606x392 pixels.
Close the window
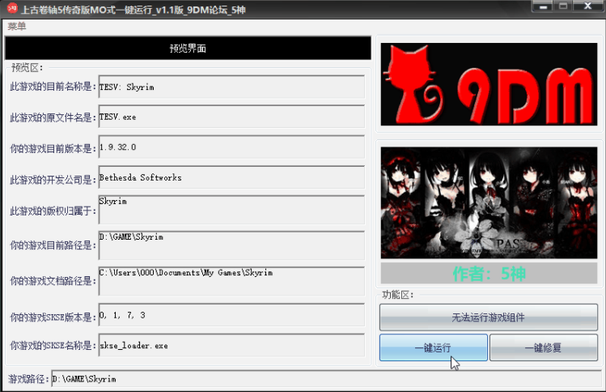point(588,6)
